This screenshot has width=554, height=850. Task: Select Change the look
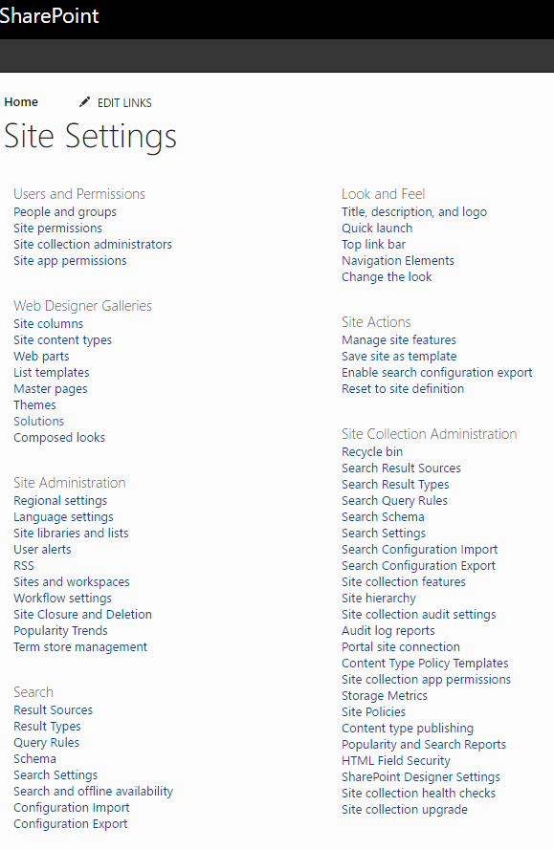(387, 277)
